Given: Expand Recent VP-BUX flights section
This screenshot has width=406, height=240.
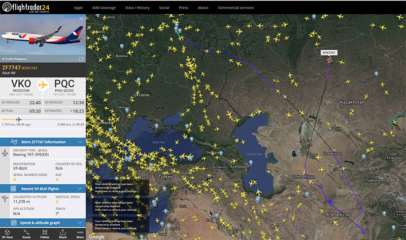Looking at the screenshot, I should coord(43,188).
